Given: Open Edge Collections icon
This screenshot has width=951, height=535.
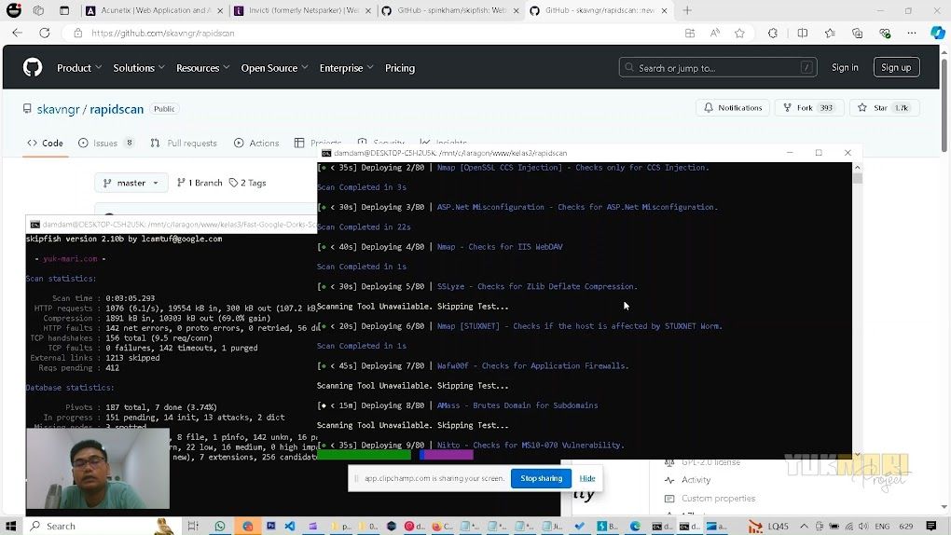Looking at the screenshot, I should 857,34.
